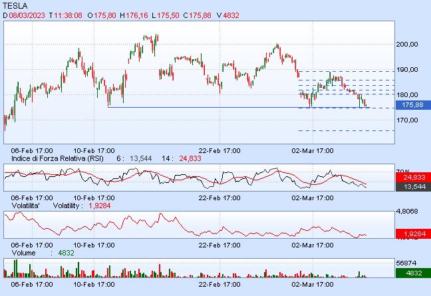The image size is (431, 296).
Task: Click 02-Mar 17:00 under price chart
Action: (313, 151)
